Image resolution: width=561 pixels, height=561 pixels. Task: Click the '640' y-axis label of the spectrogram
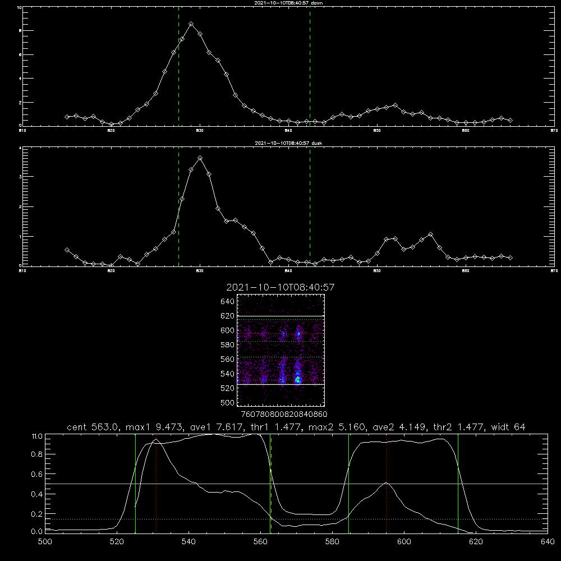(x=227, y=302)
